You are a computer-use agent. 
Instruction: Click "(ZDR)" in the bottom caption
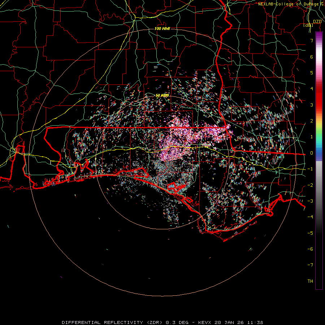pyautogui.click(x=155, y=322)
